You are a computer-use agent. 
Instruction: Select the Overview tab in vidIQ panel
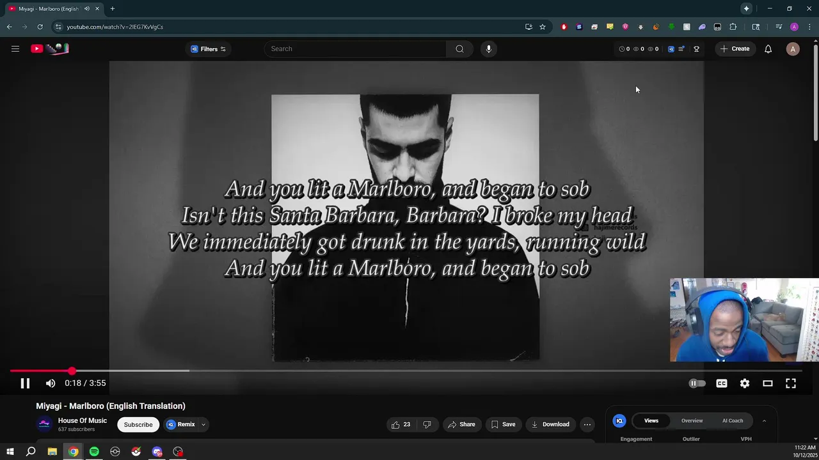point(692,420)
